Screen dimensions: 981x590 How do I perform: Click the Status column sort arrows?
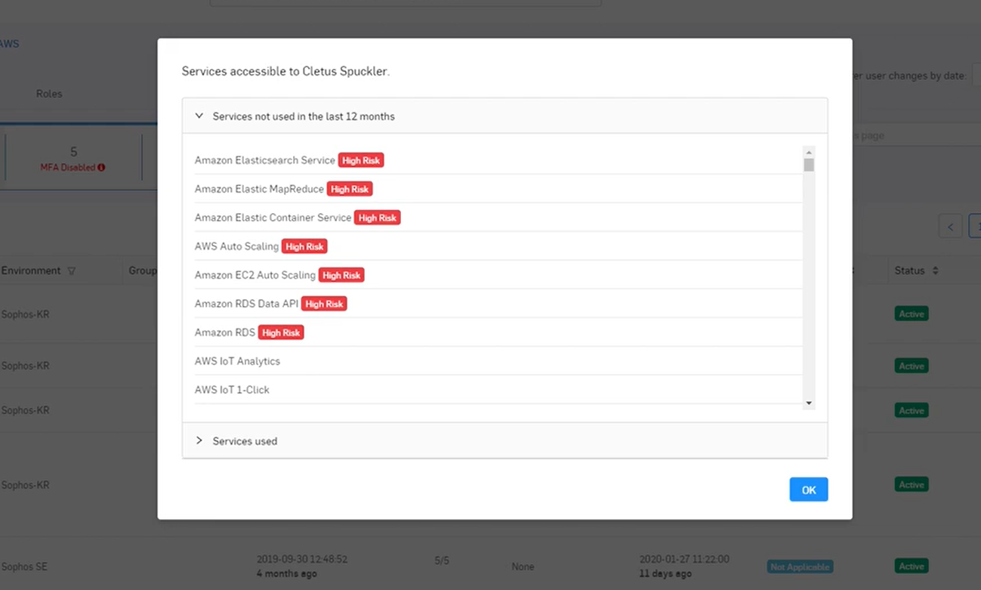click(934, 270)
